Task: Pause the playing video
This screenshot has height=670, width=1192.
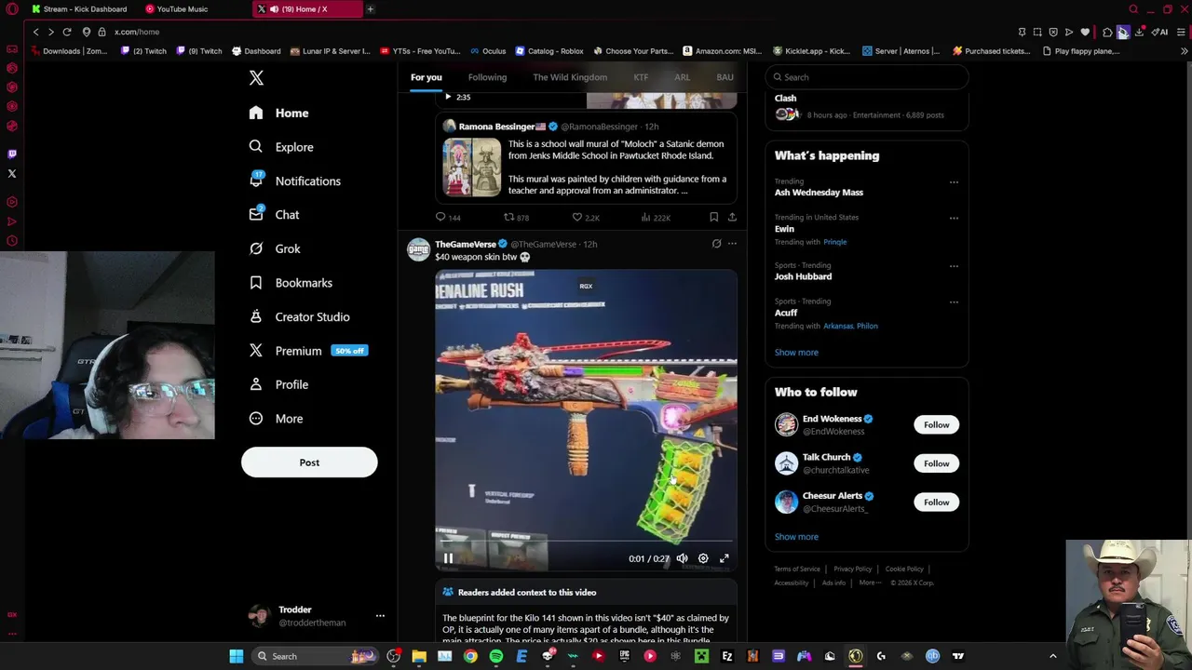Action: [x=448, y=558]
